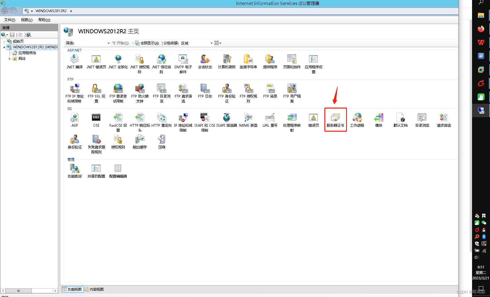This screenshot has height=297, width=490.
Task: Open the 目录浏览 icon
Action: pos(422,120)
